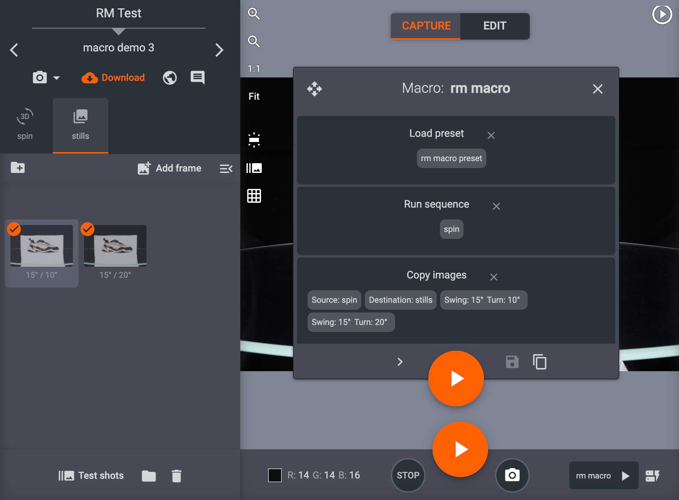
Task: Select the color swatch in the status bar
Action: [x=275, y=475]
